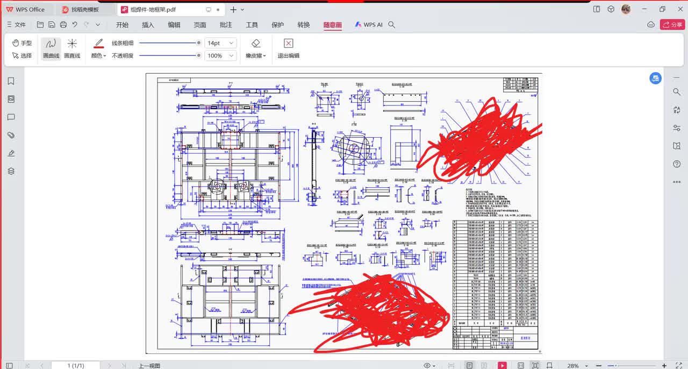Click the 分享 share button
Viewport: 688px width, 369px height.
click(672, 25)
